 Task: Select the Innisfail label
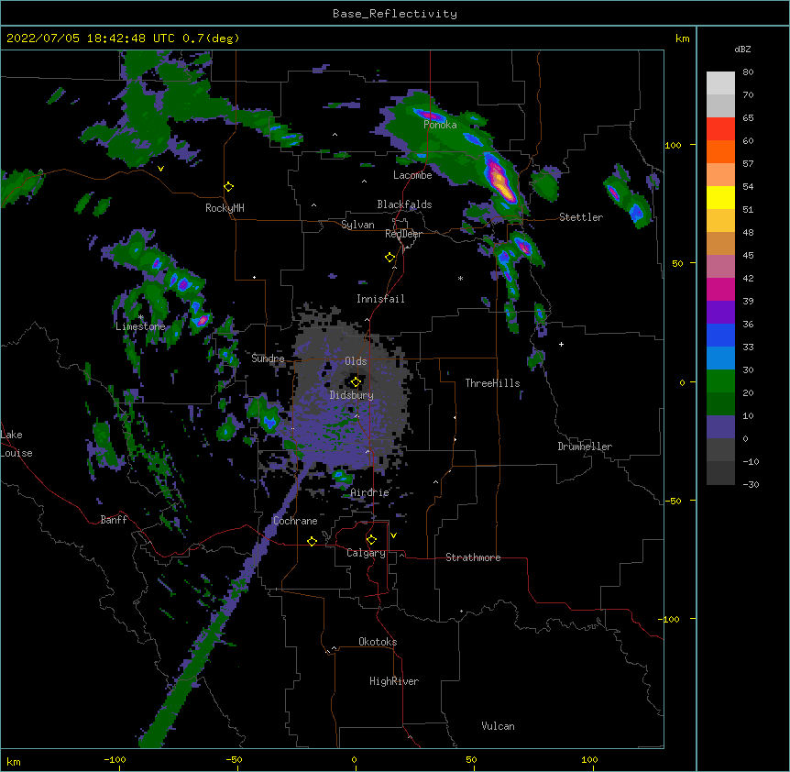pyautogui.click(x=380, y=299)
